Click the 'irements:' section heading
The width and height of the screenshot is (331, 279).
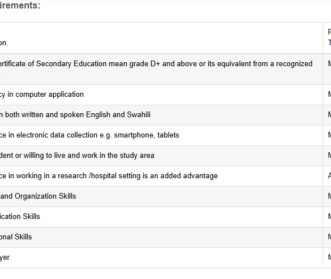(20, 5)
